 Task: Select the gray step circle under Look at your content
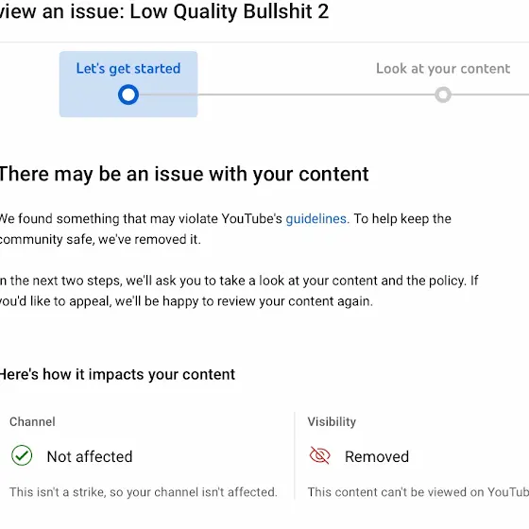point(443,94)
